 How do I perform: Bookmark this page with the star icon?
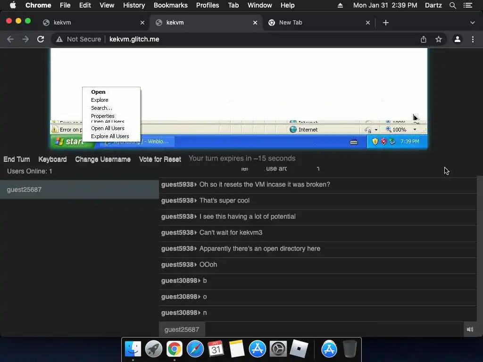pyautogui.click(x=439, y=39)
